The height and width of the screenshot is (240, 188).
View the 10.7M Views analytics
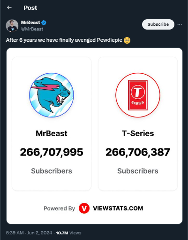68,233
